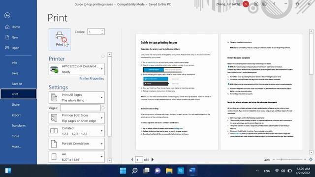The width and height of the screenshot is (315, 177).
Task: Choose Save As in sidebar
Action: coord(18,84)
